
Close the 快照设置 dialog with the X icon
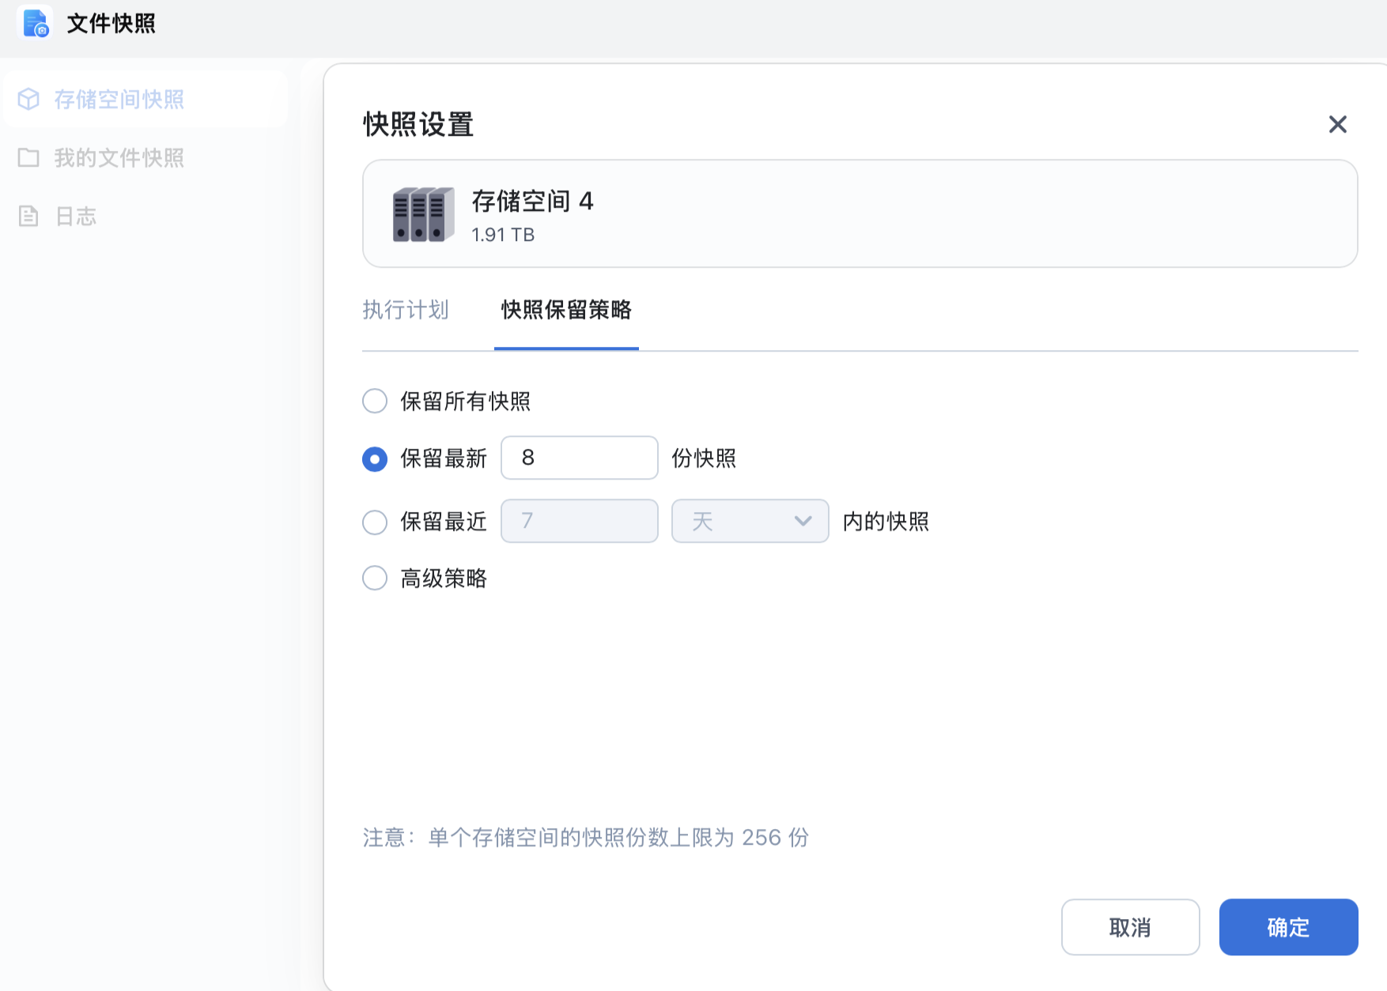tap(1337, 124)
